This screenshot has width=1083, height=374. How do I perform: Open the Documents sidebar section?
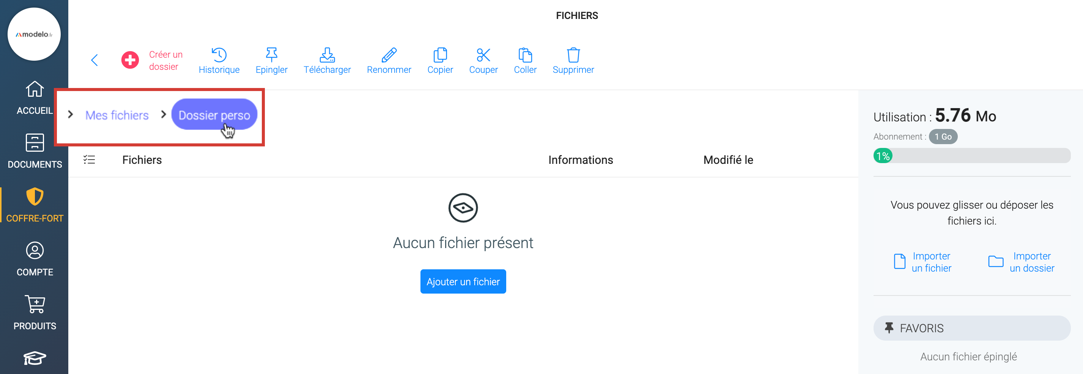(35, 151)
